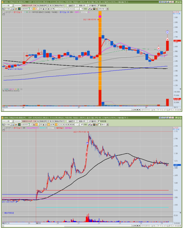Click the exclamation mark button in bottom window

coord(31,125)
